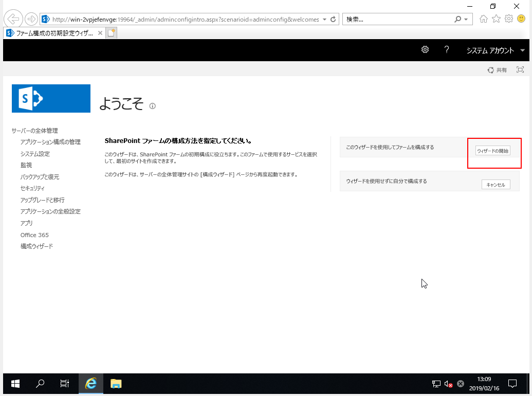Open SharePoint settings gear in black bar
This screenshot has height=396, width=532.
[x=425, y=50]
